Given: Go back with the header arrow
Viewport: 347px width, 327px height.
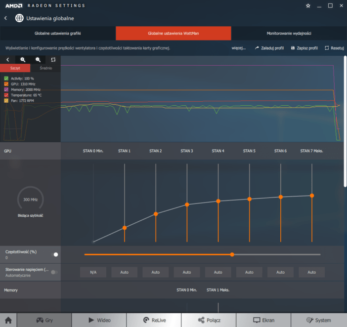Looking at the screenshot, I should (x=6, y=18).
